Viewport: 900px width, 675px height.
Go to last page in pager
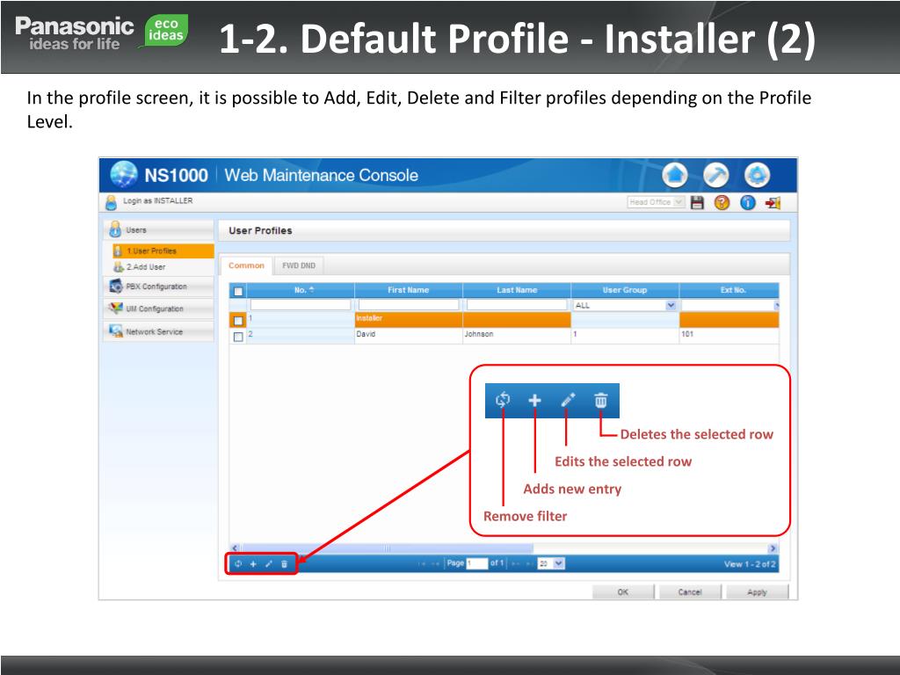click(x=528, y=563)
